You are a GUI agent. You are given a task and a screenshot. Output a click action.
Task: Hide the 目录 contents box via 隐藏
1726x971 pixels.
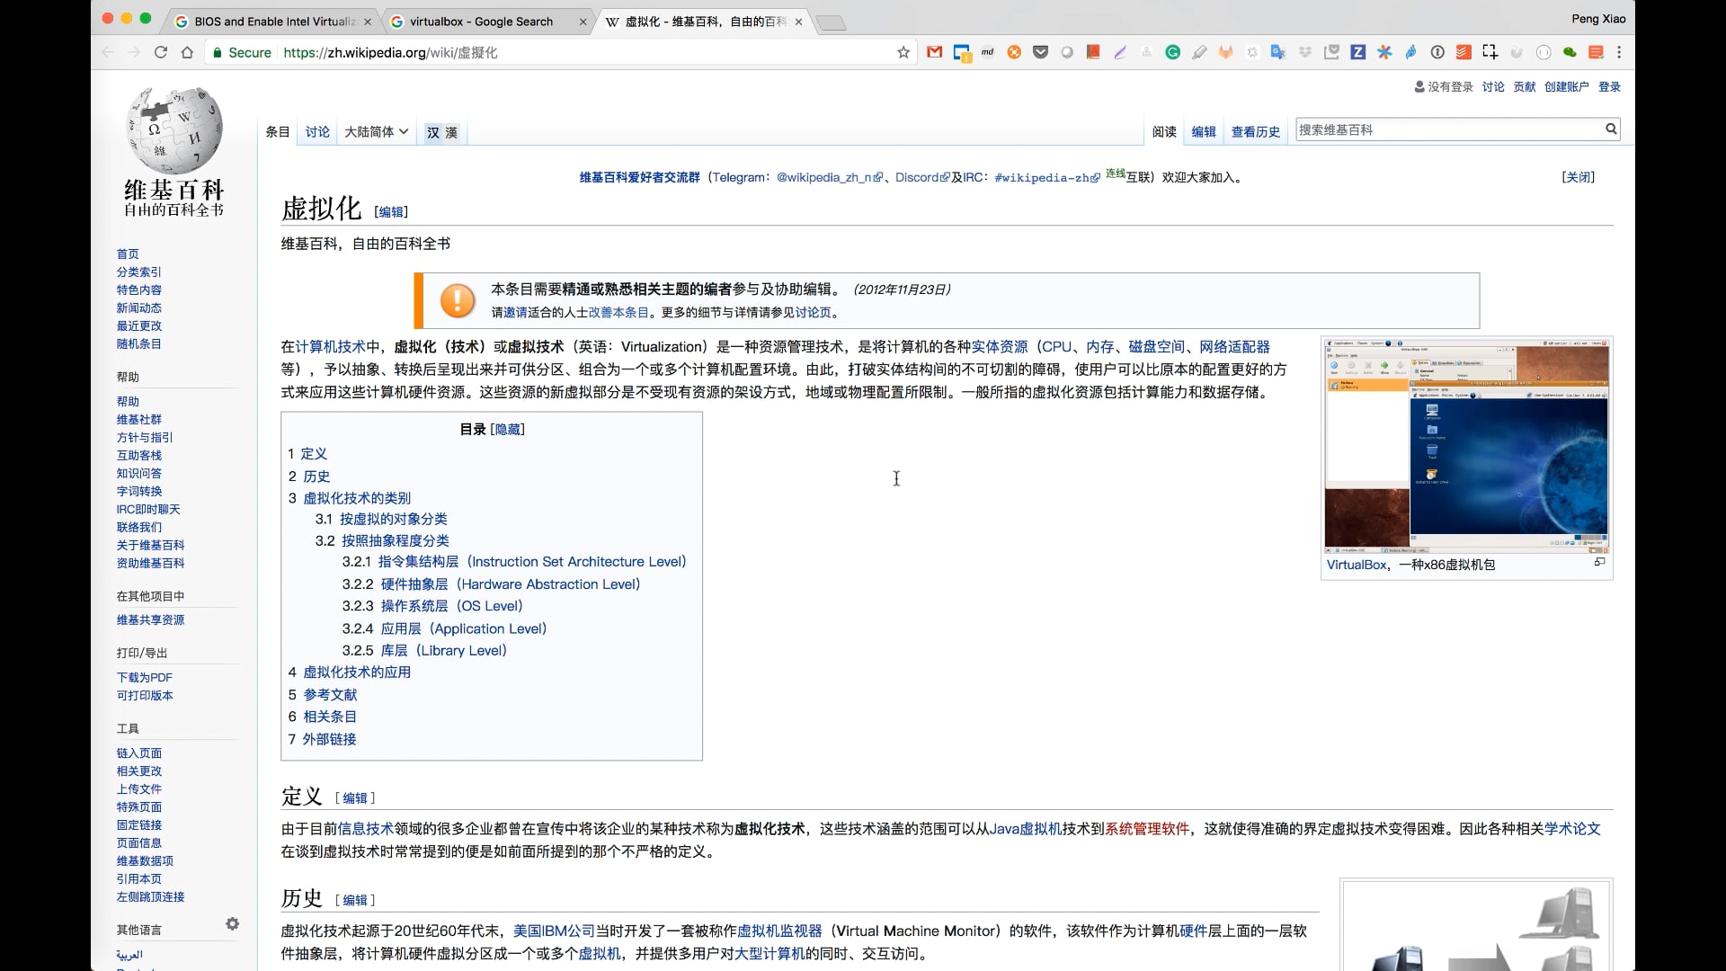click(507, 429)
